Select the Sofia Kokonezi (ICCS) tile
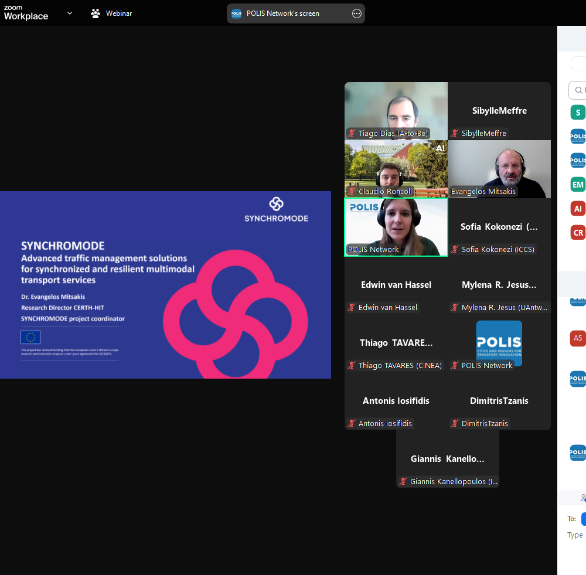Viewport: 586px width, 575px height. (x=499, y=227)
